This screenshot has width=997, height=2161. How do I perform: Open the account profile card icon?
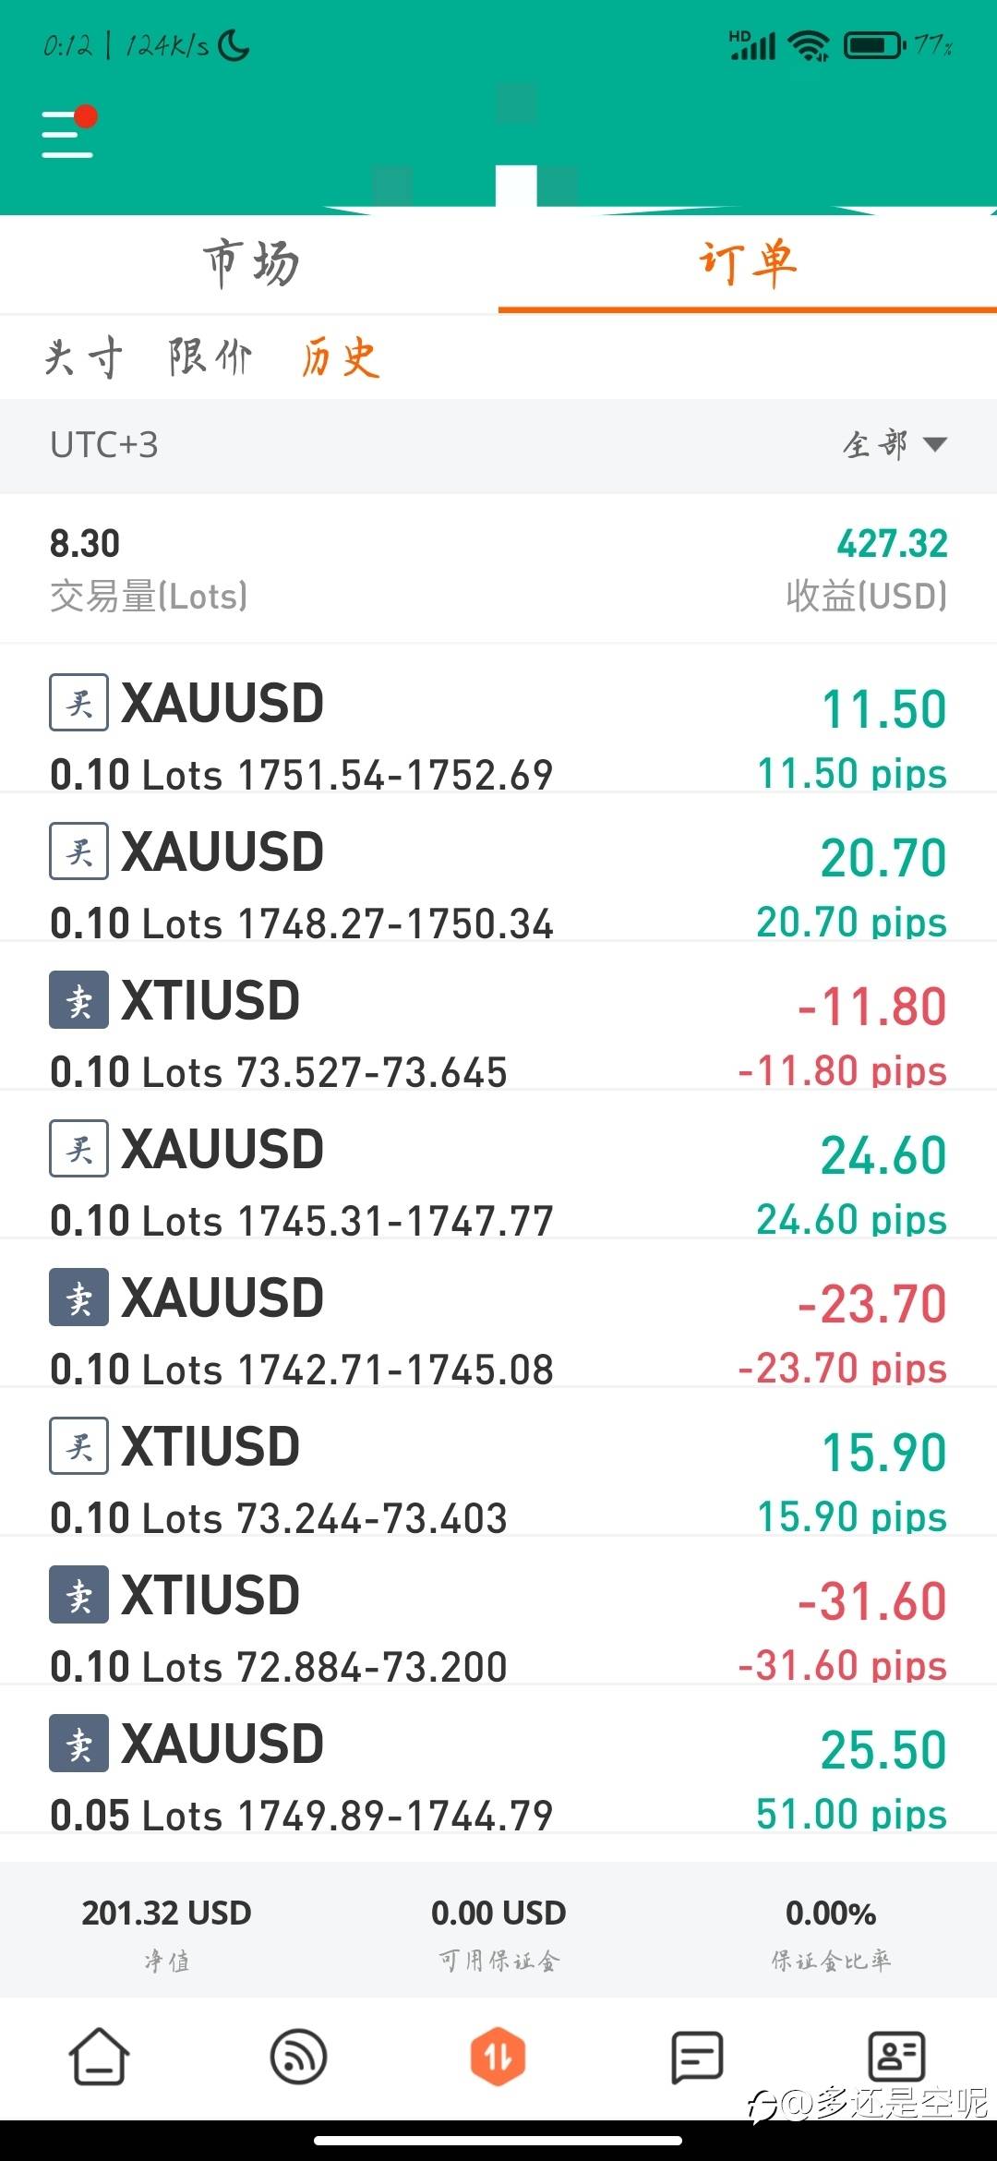click(x=896, y=2058)
